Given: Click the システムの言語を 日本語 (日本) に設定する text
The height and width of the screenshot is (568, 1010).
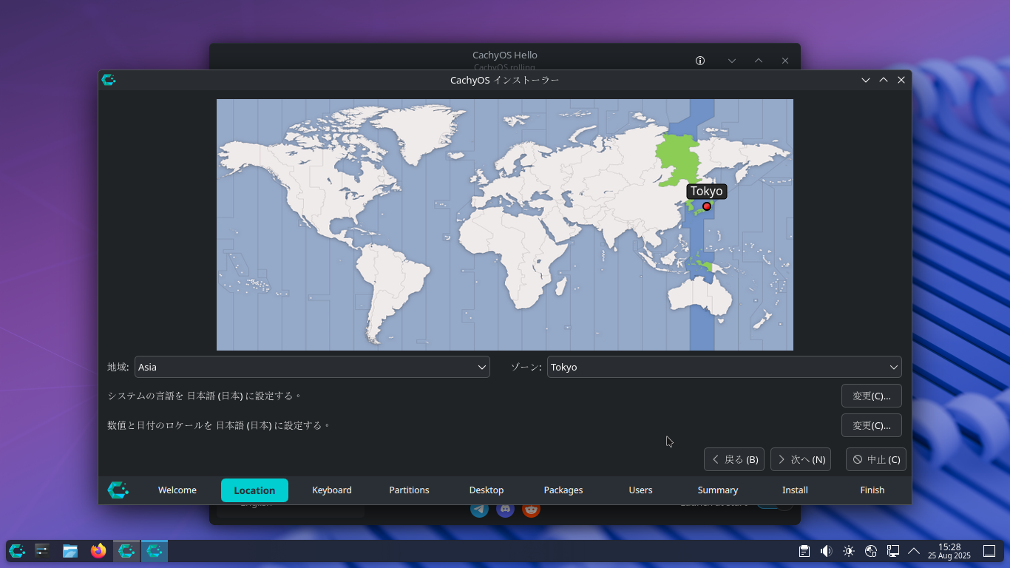Looking at the screenshot, I should point(205,396).
